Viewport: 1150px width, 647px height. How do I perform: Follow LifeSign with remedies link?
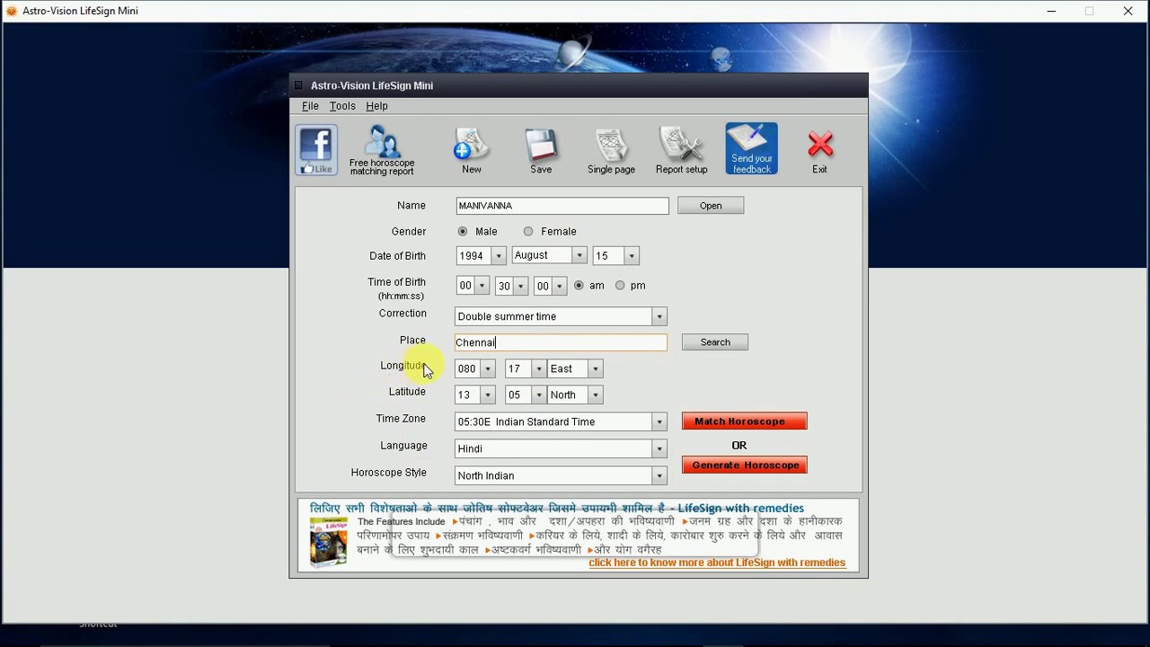point(717,563)
